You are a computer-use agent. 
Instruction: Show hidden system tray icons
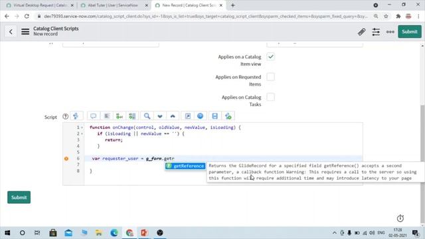pos(335,233)
